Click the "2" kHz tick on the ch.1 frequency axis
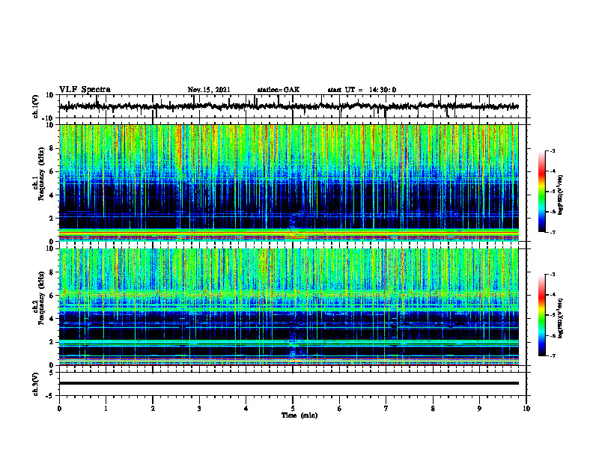The width and height of the screenshot is (593, 458). 52,218
